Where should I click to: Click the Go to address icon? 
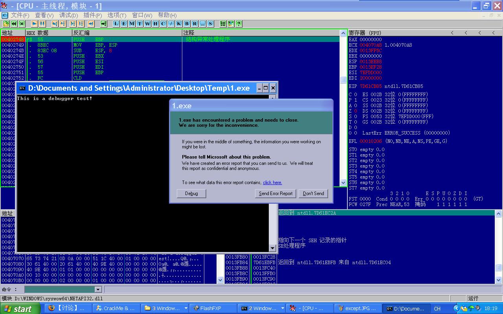(x=103, y=24)
